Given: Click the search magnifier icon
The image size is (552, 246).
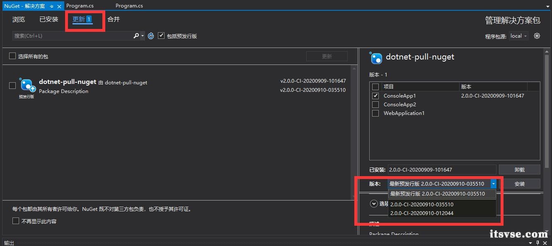Looking at the screenshot, I should click(x=136, y=36).
